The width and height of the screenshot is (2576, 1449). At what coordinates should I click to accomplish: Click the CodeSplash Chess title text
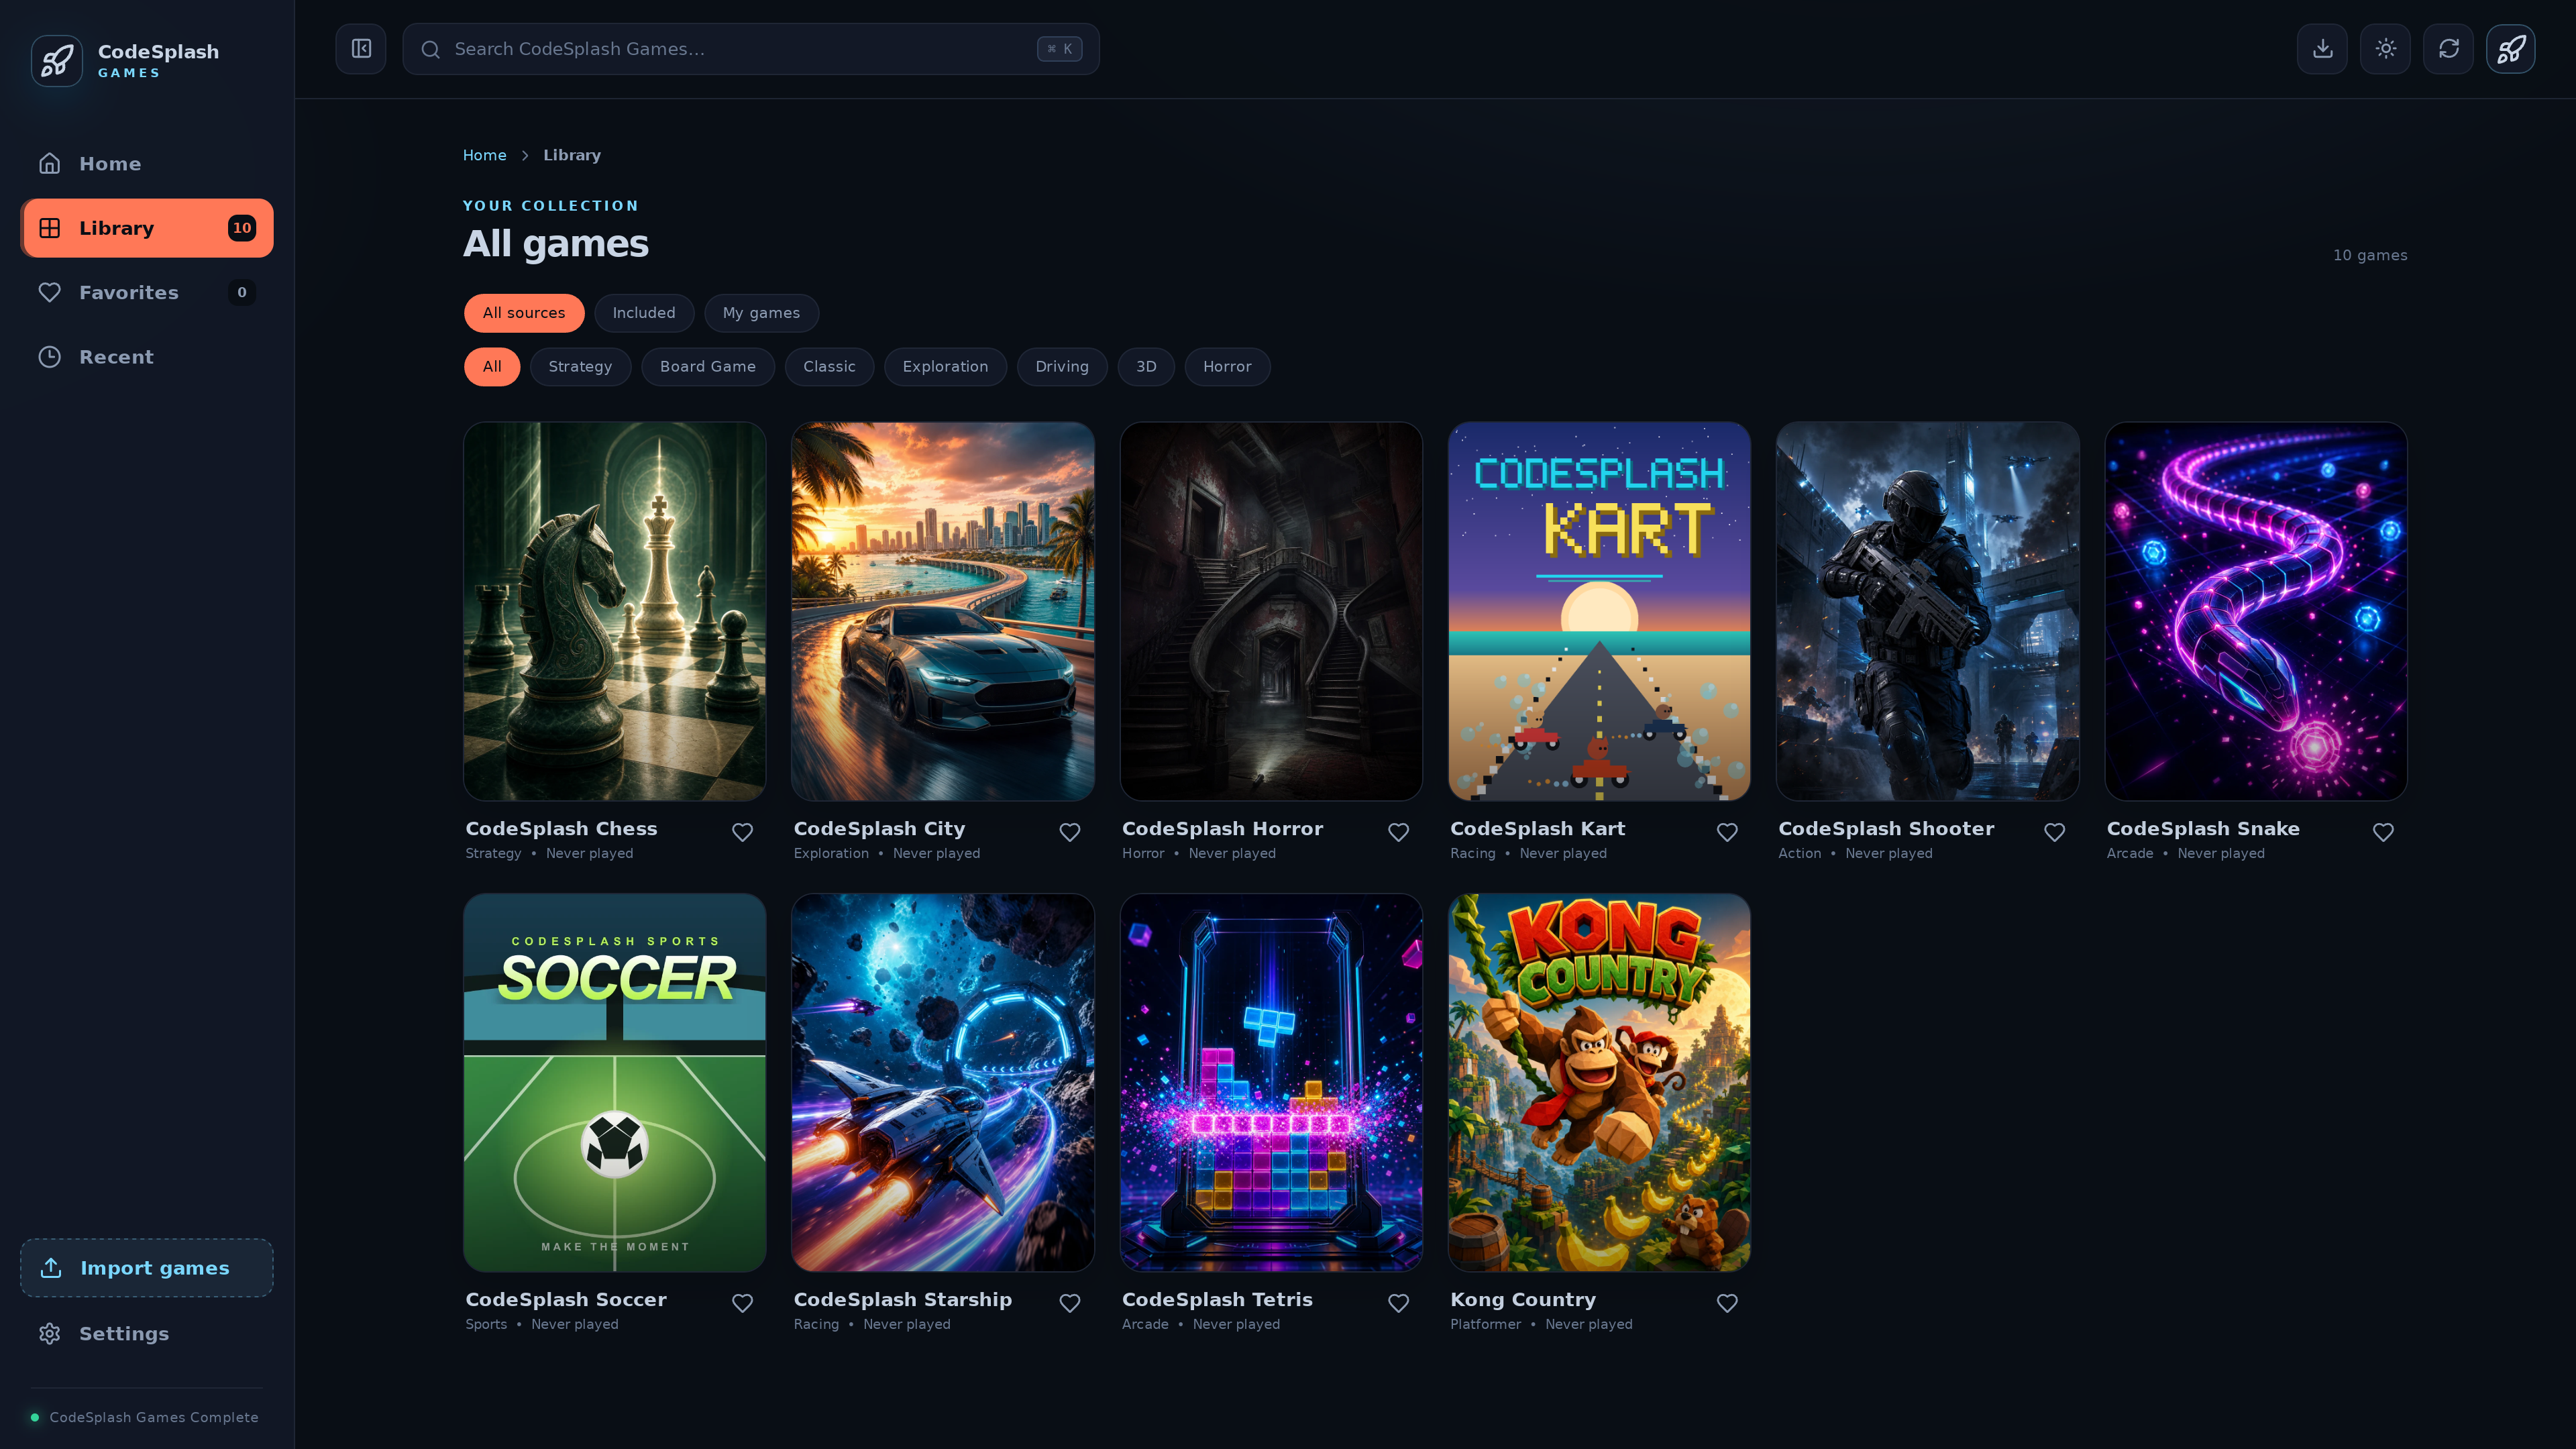tap(561, 829)
